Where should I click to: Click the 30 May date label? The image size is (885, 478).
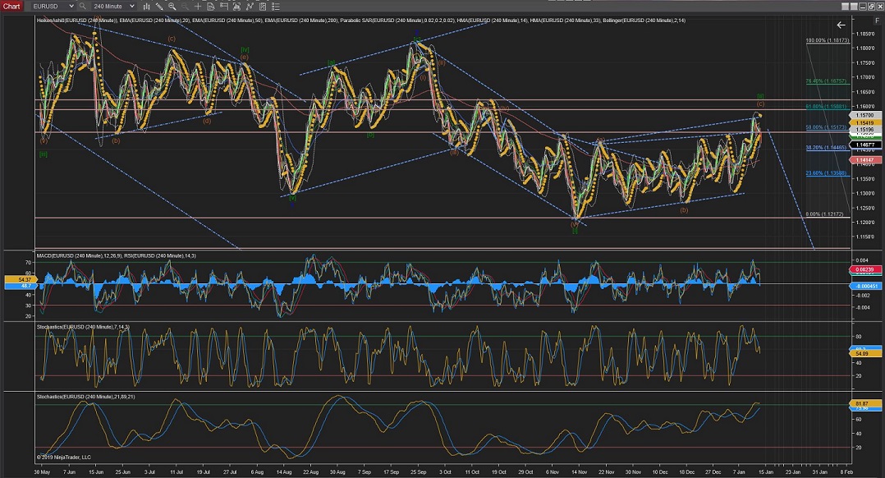(x=42, y=471)
